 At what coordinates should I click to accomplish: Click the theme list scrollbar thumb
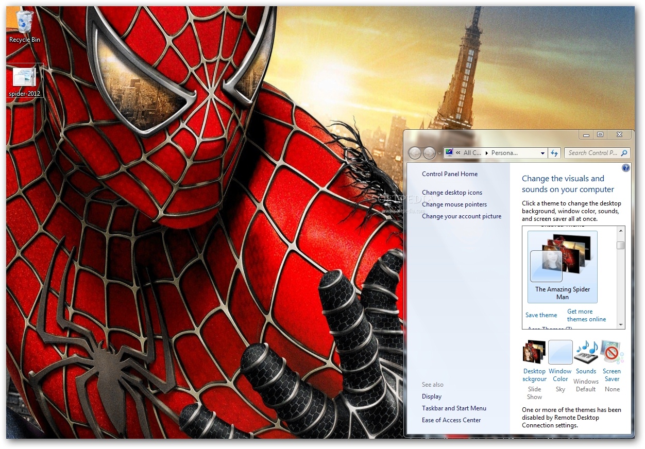(x=621, y=246)
